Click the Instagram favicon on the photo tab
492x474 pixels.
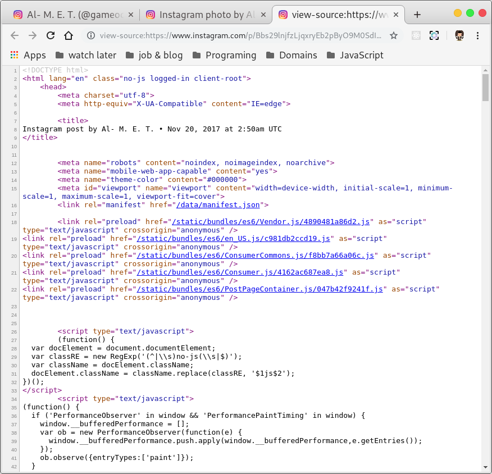tap(151, 15)
